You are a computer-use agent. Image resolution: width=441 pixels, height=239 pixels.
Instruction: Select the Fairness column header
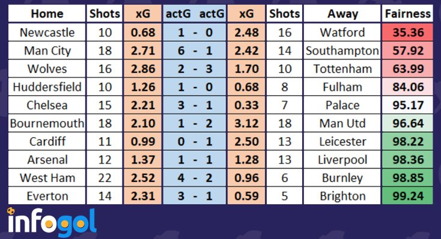pos(407,14)
